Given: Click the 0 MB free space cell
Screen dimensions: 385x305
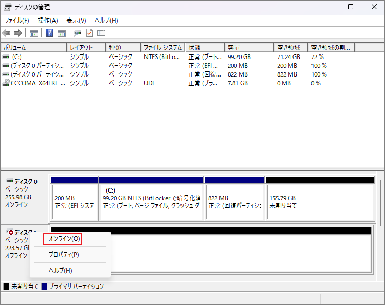Looking at the screenshot, I should coord(284,83).
